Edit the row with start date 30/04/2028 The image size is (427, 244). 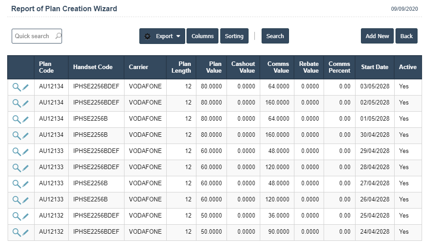click(26, 135)
